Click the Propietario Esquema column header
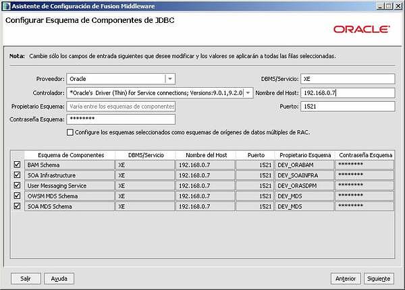The width and height of the screenshot is (405, 290). 305,154
